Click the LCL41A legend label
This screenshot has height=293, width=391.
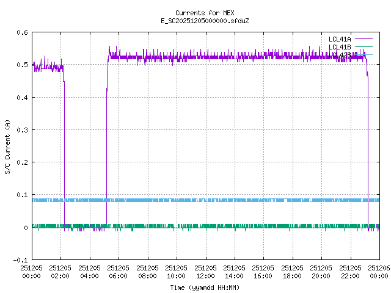340,39
